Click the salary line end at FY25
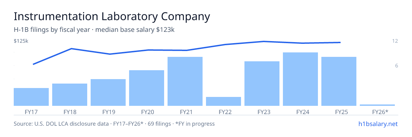 pyautogui.click(x=340, y=42)
